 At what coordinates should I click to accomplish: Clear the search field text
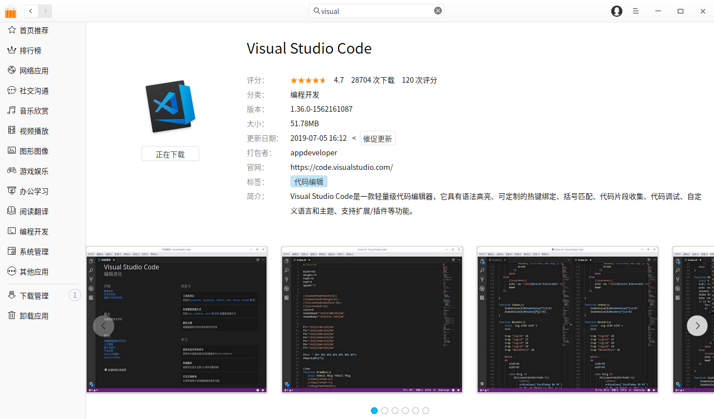(x=438, y=11)
